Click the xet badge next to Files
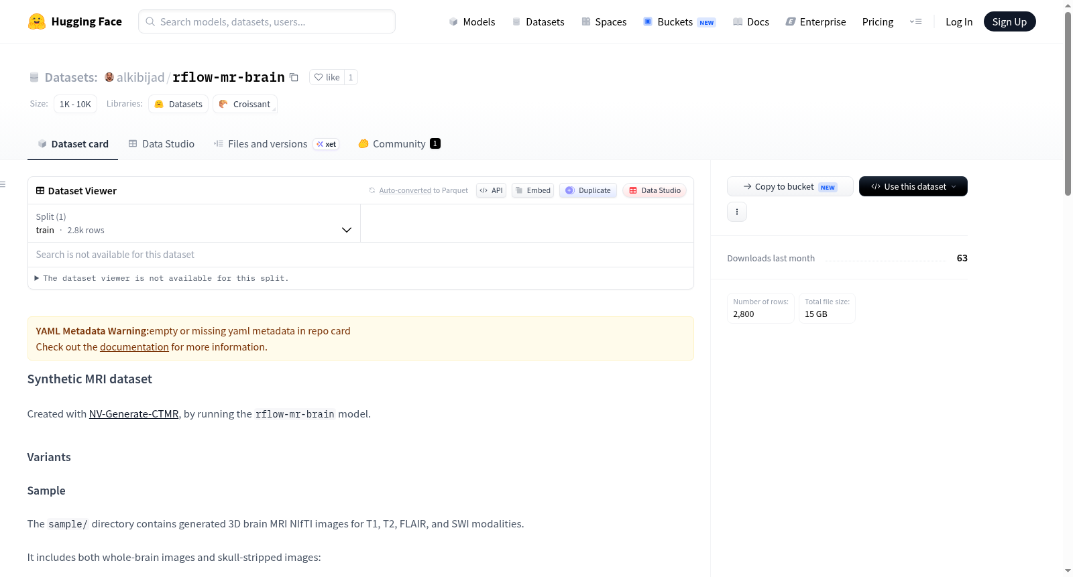1073x577 pixels. [327, 144]
